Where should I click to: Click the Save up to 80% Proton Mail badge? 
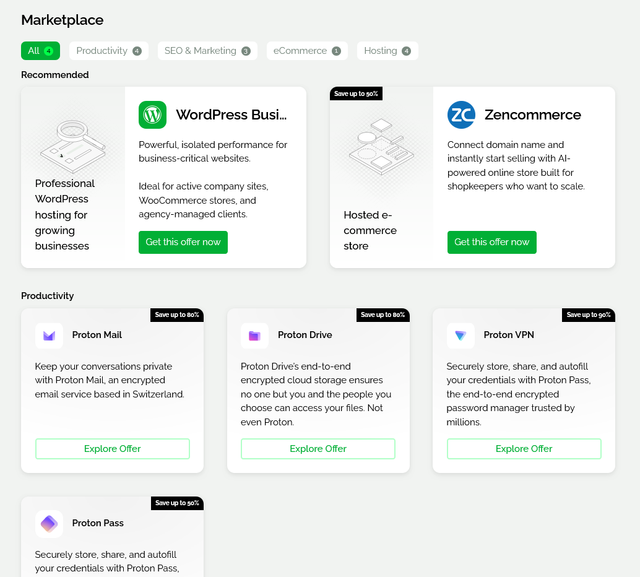(177, 315)
